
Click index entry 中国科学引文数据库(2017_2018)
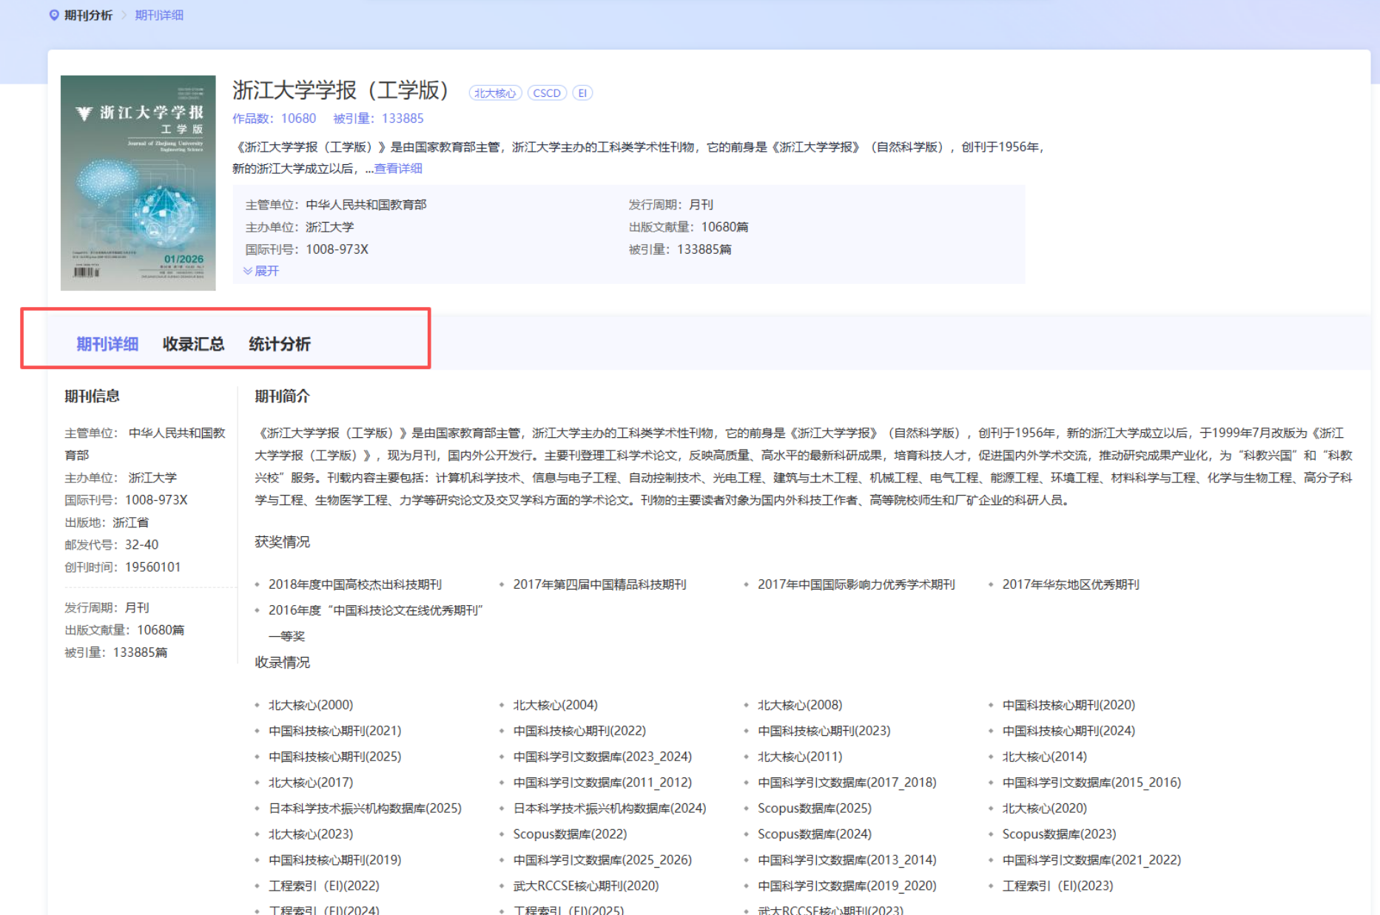[x=847, y=783]
